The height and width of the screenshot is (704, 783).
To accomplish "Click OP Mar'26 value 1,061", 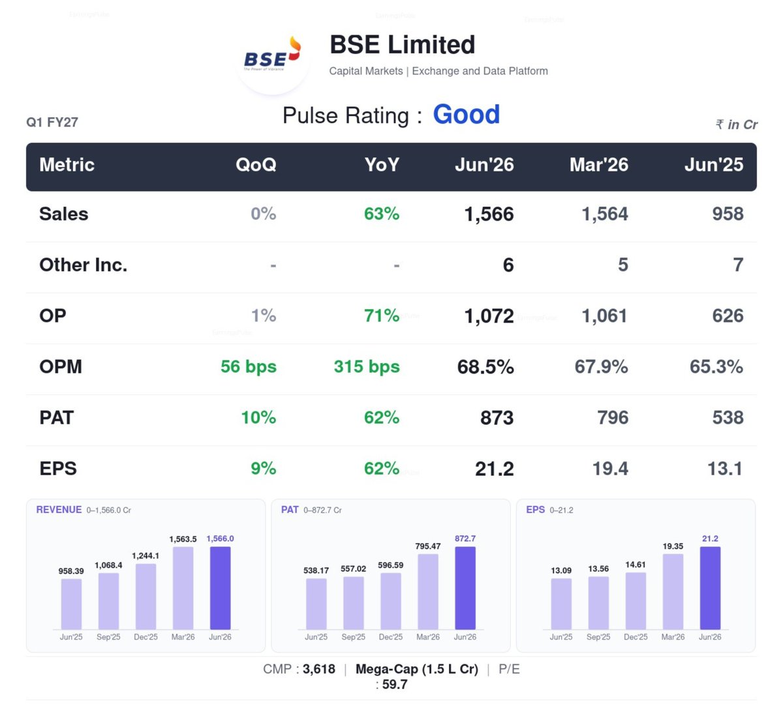I will 605,316.
